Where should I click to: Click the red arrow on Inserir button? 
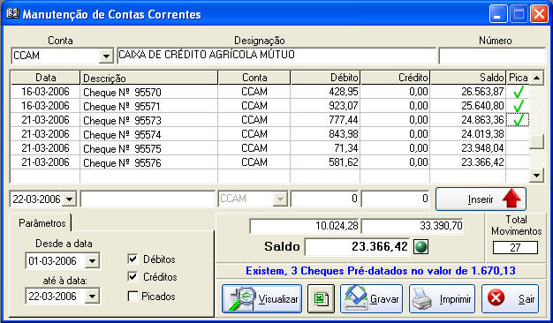511,199
